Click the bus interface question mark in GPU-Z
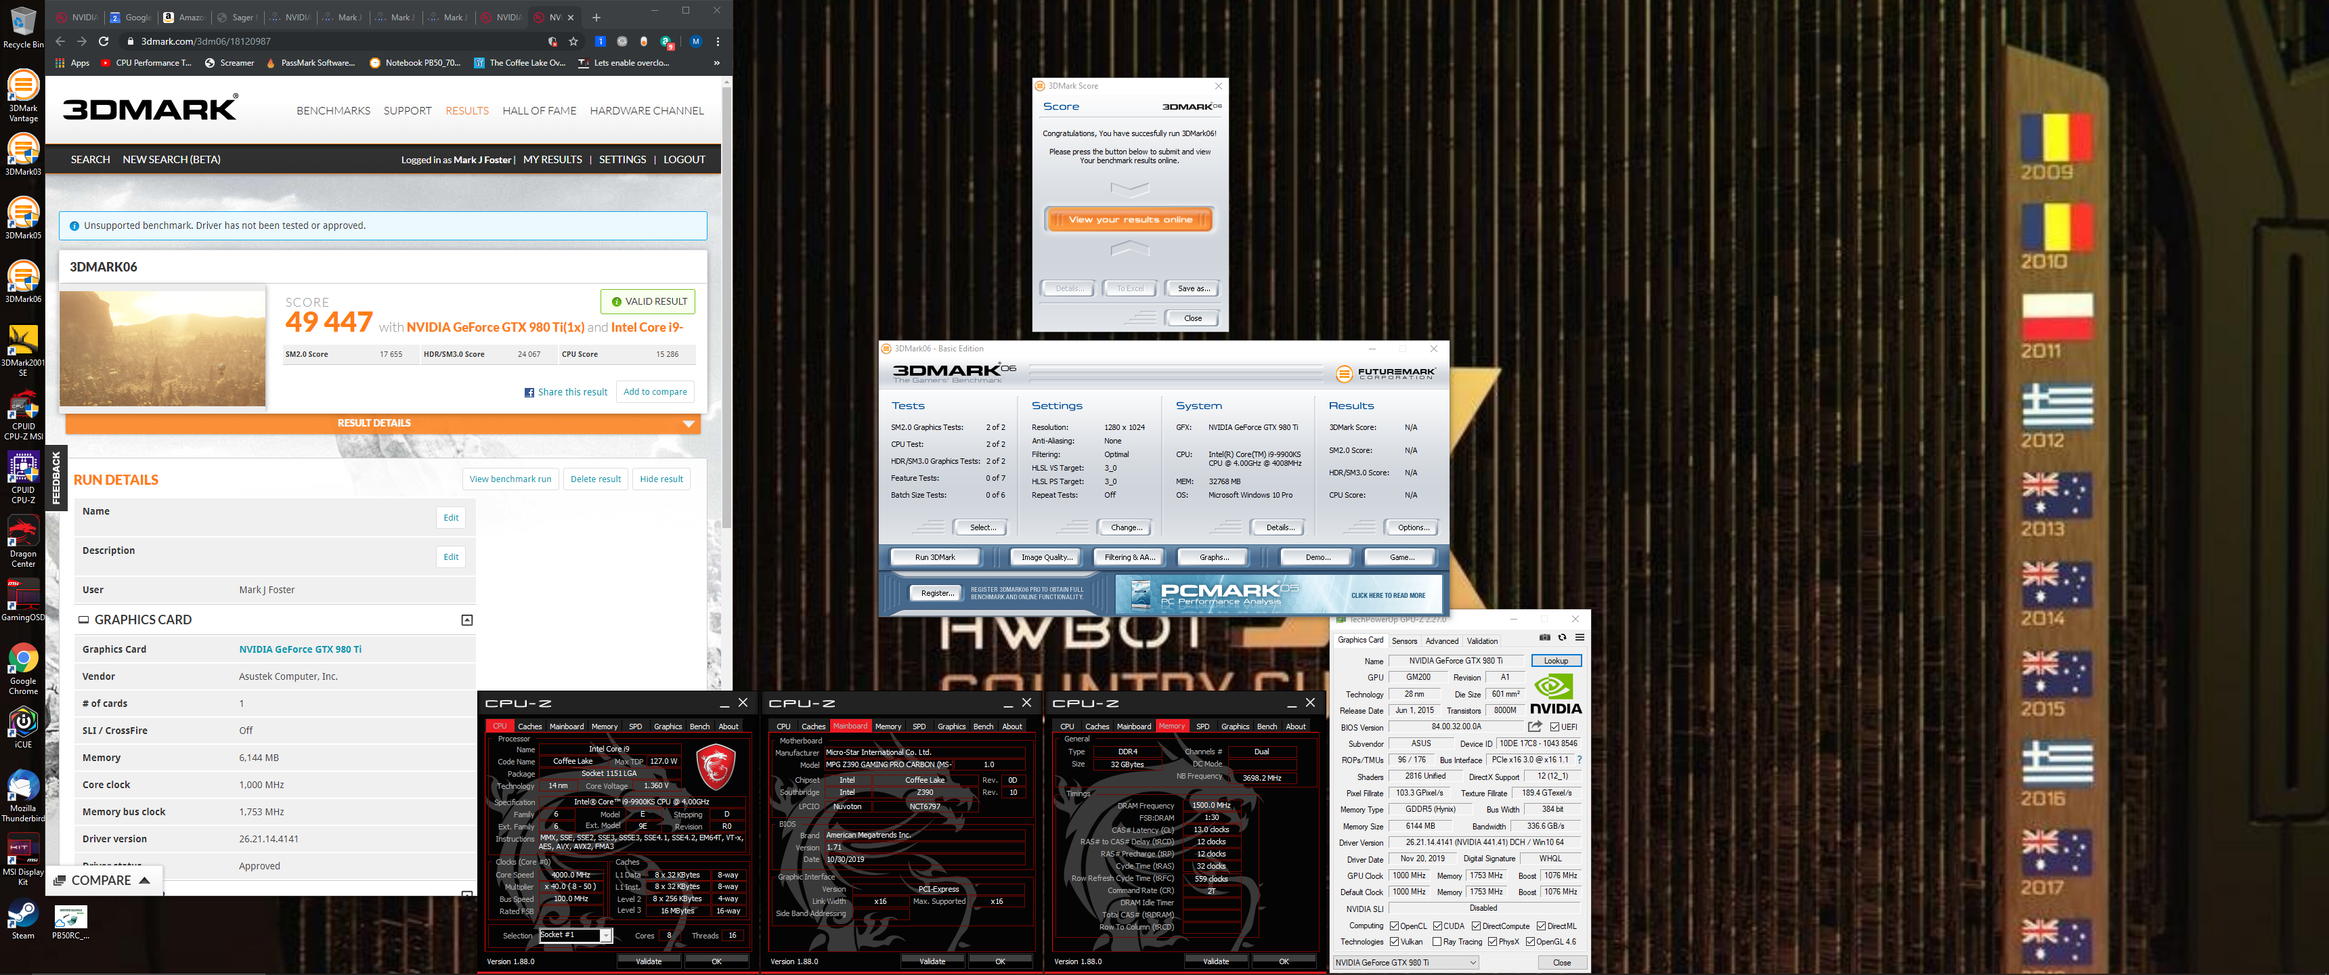 [1580, 760]
